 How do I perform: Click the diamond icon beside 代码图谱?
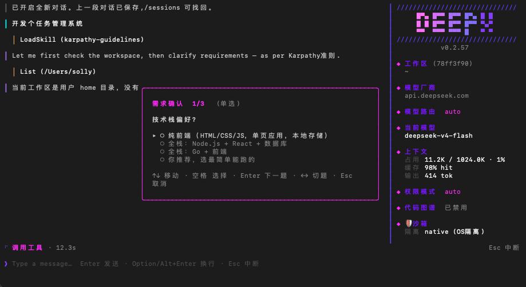click(x=398, y=208)
